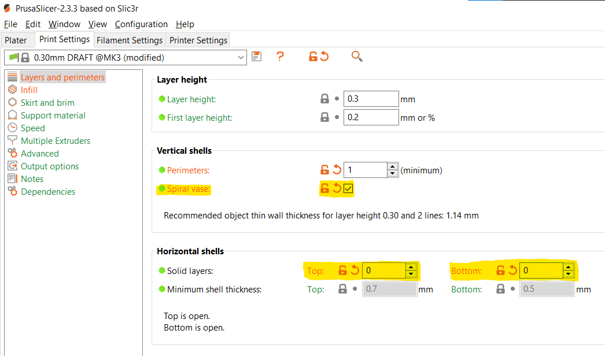Image resolution: width=605 pixels, height=356 pixels.
Task: Click the Support material sidebar icon
Action: 12,115
